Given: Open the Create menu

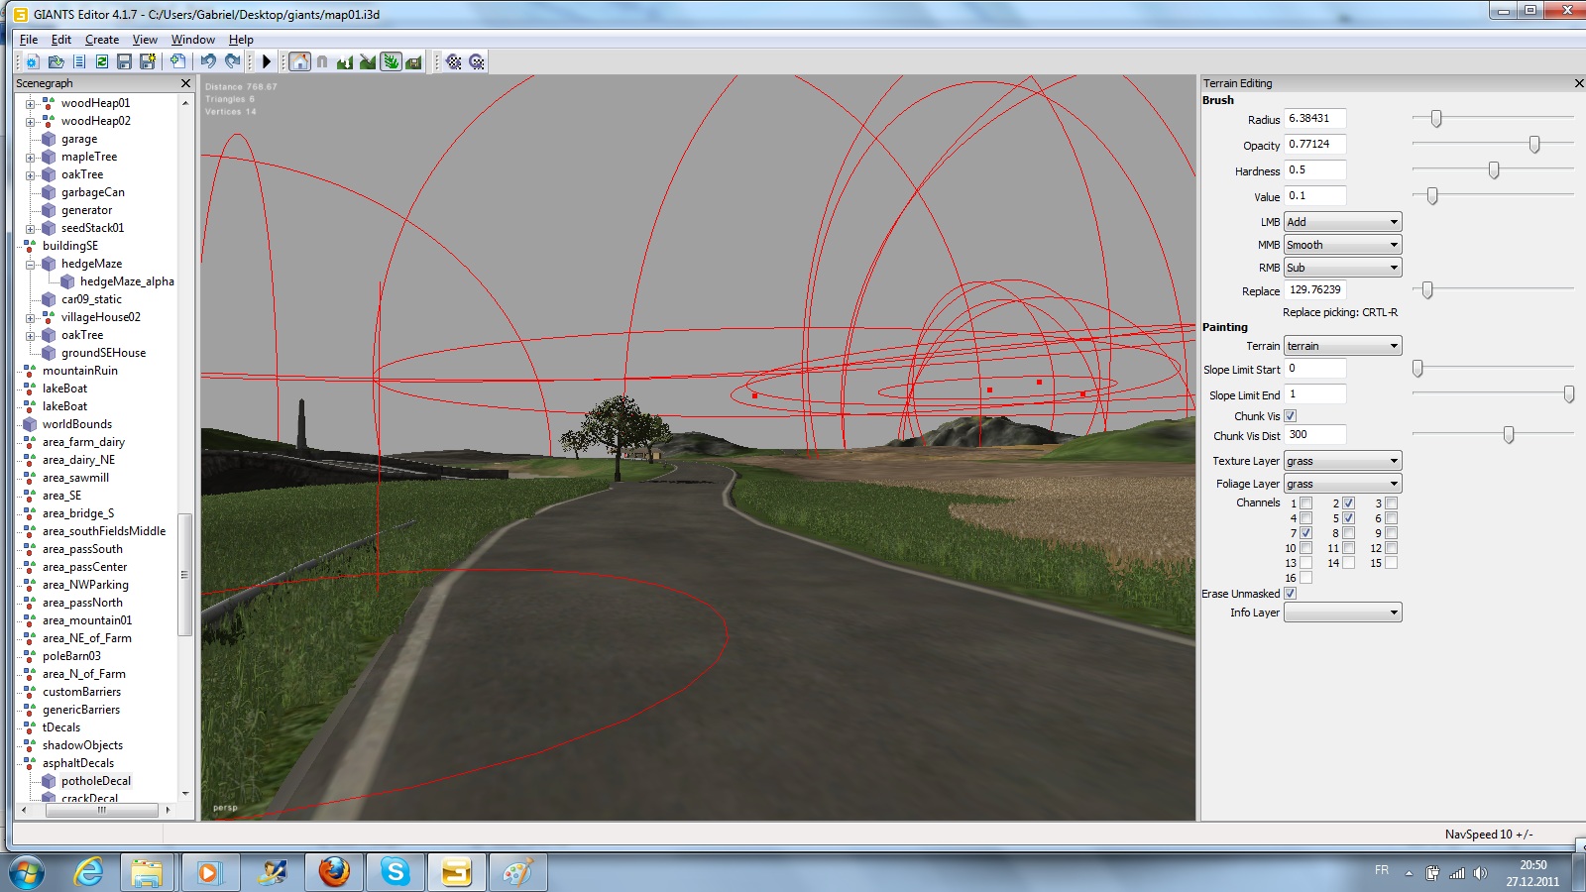Looking at the screenshot, I should click(x=102, y=40).
